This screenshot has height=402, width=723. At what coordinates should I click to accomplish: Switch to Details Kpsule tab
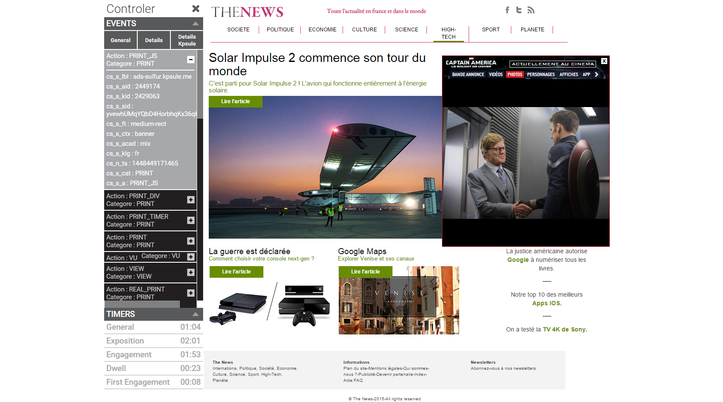point(187,40)
